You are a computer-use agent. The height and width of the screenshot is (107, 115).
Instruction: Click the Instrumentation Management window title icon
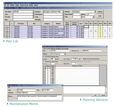(x=5, y=3)
